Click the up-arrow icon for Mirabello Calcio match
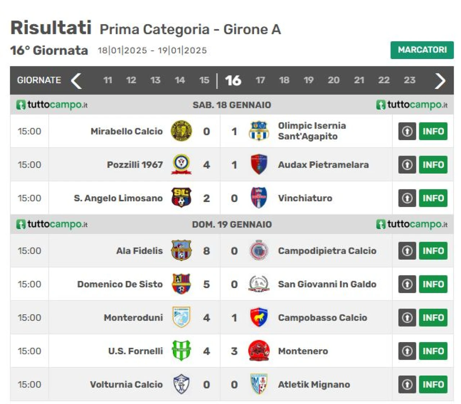Image resolution: width=461 pixels, height=404 pixels. click(x=407, y=131)
